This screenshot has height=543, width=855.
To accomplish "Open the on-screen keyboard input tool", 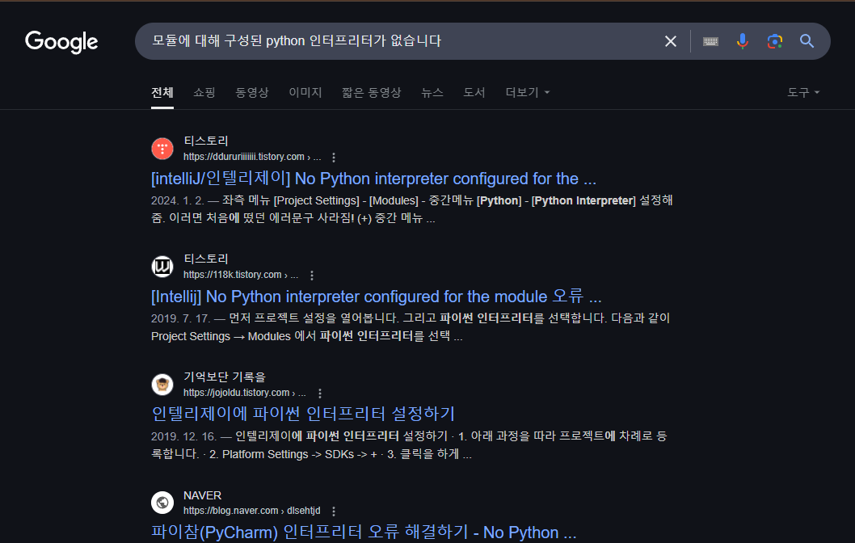I will click(x=710, y=41).
